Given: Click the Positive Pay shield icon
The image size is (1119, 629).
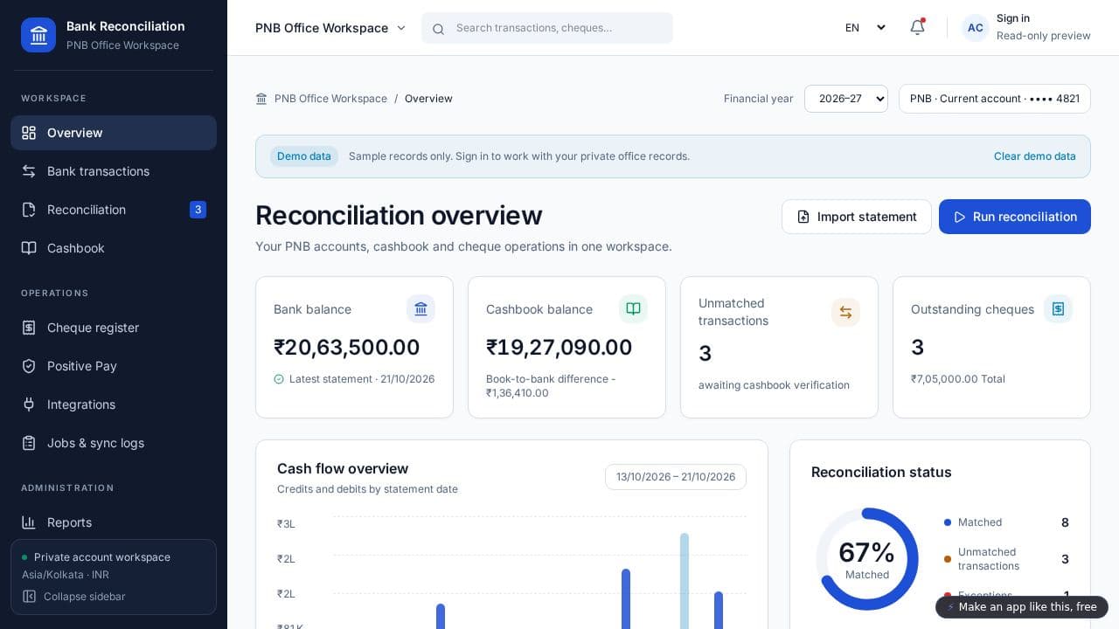Looking at the screenshot, I should [x=29, y=366].
